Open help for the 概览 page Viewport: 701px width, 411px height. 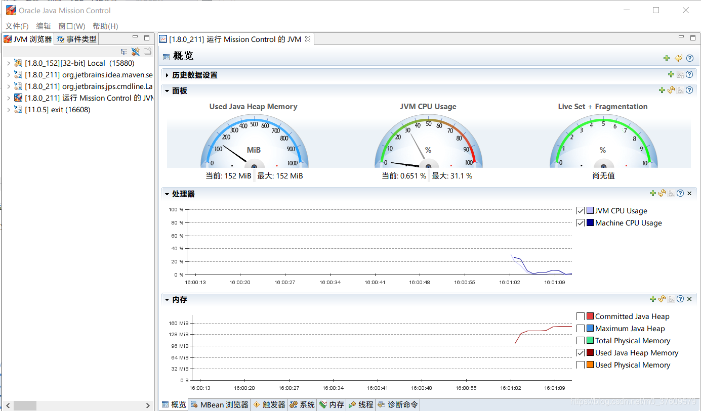click(x=689, y=58)
